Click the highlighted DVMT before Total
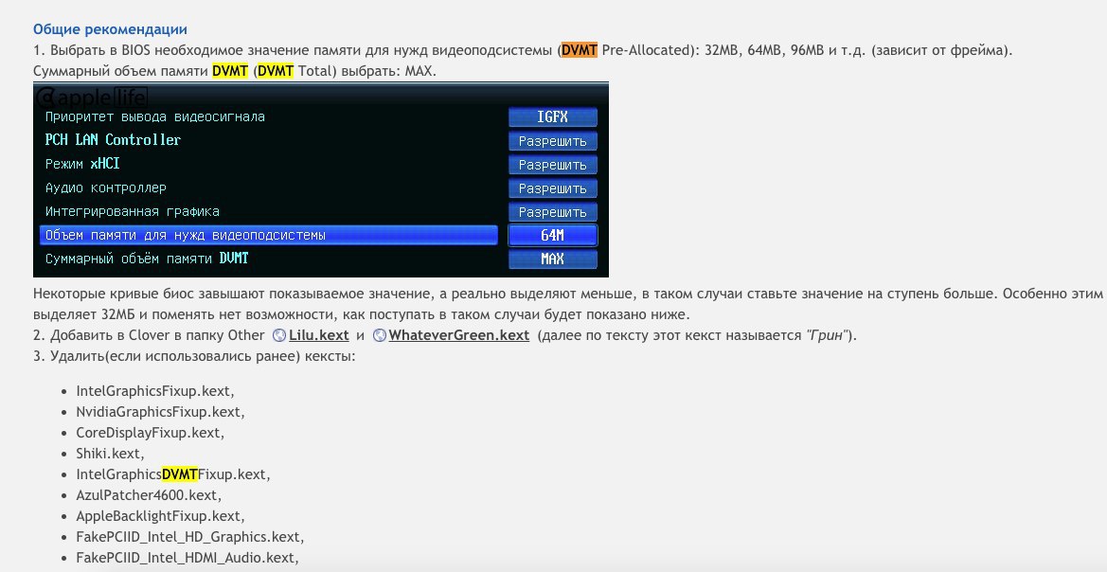1107x572 pixels. tap(276, 71)
